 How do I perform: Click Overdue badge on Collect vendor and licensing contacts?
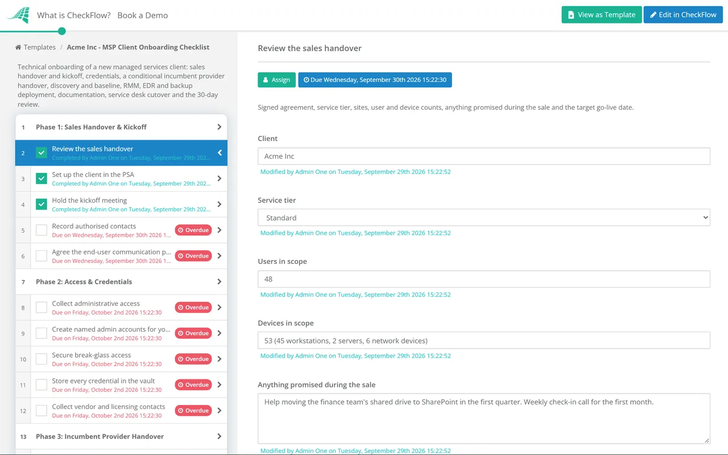click(193, 411)
